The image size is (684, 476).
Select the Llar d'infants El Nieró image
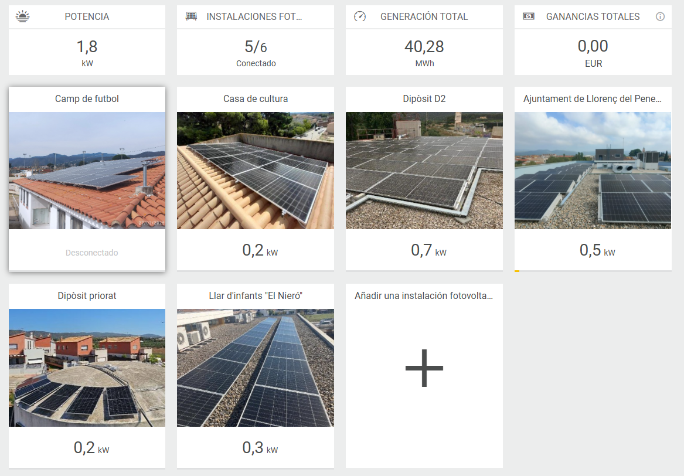(x=256, y=368)
